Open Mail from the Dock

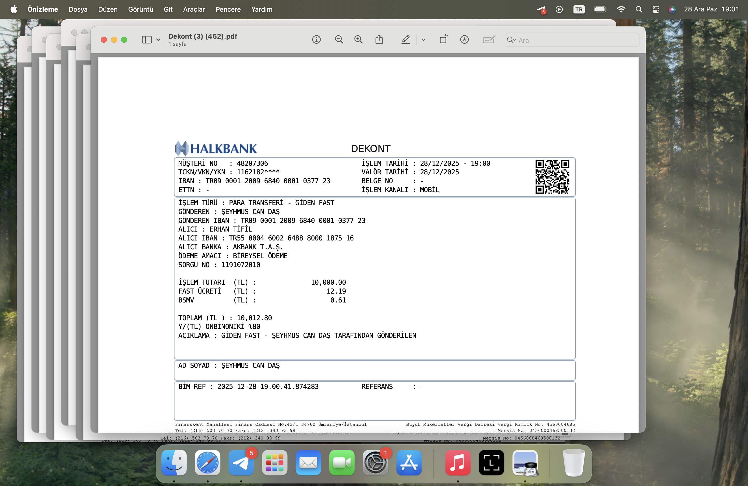(x=308, y=462)
